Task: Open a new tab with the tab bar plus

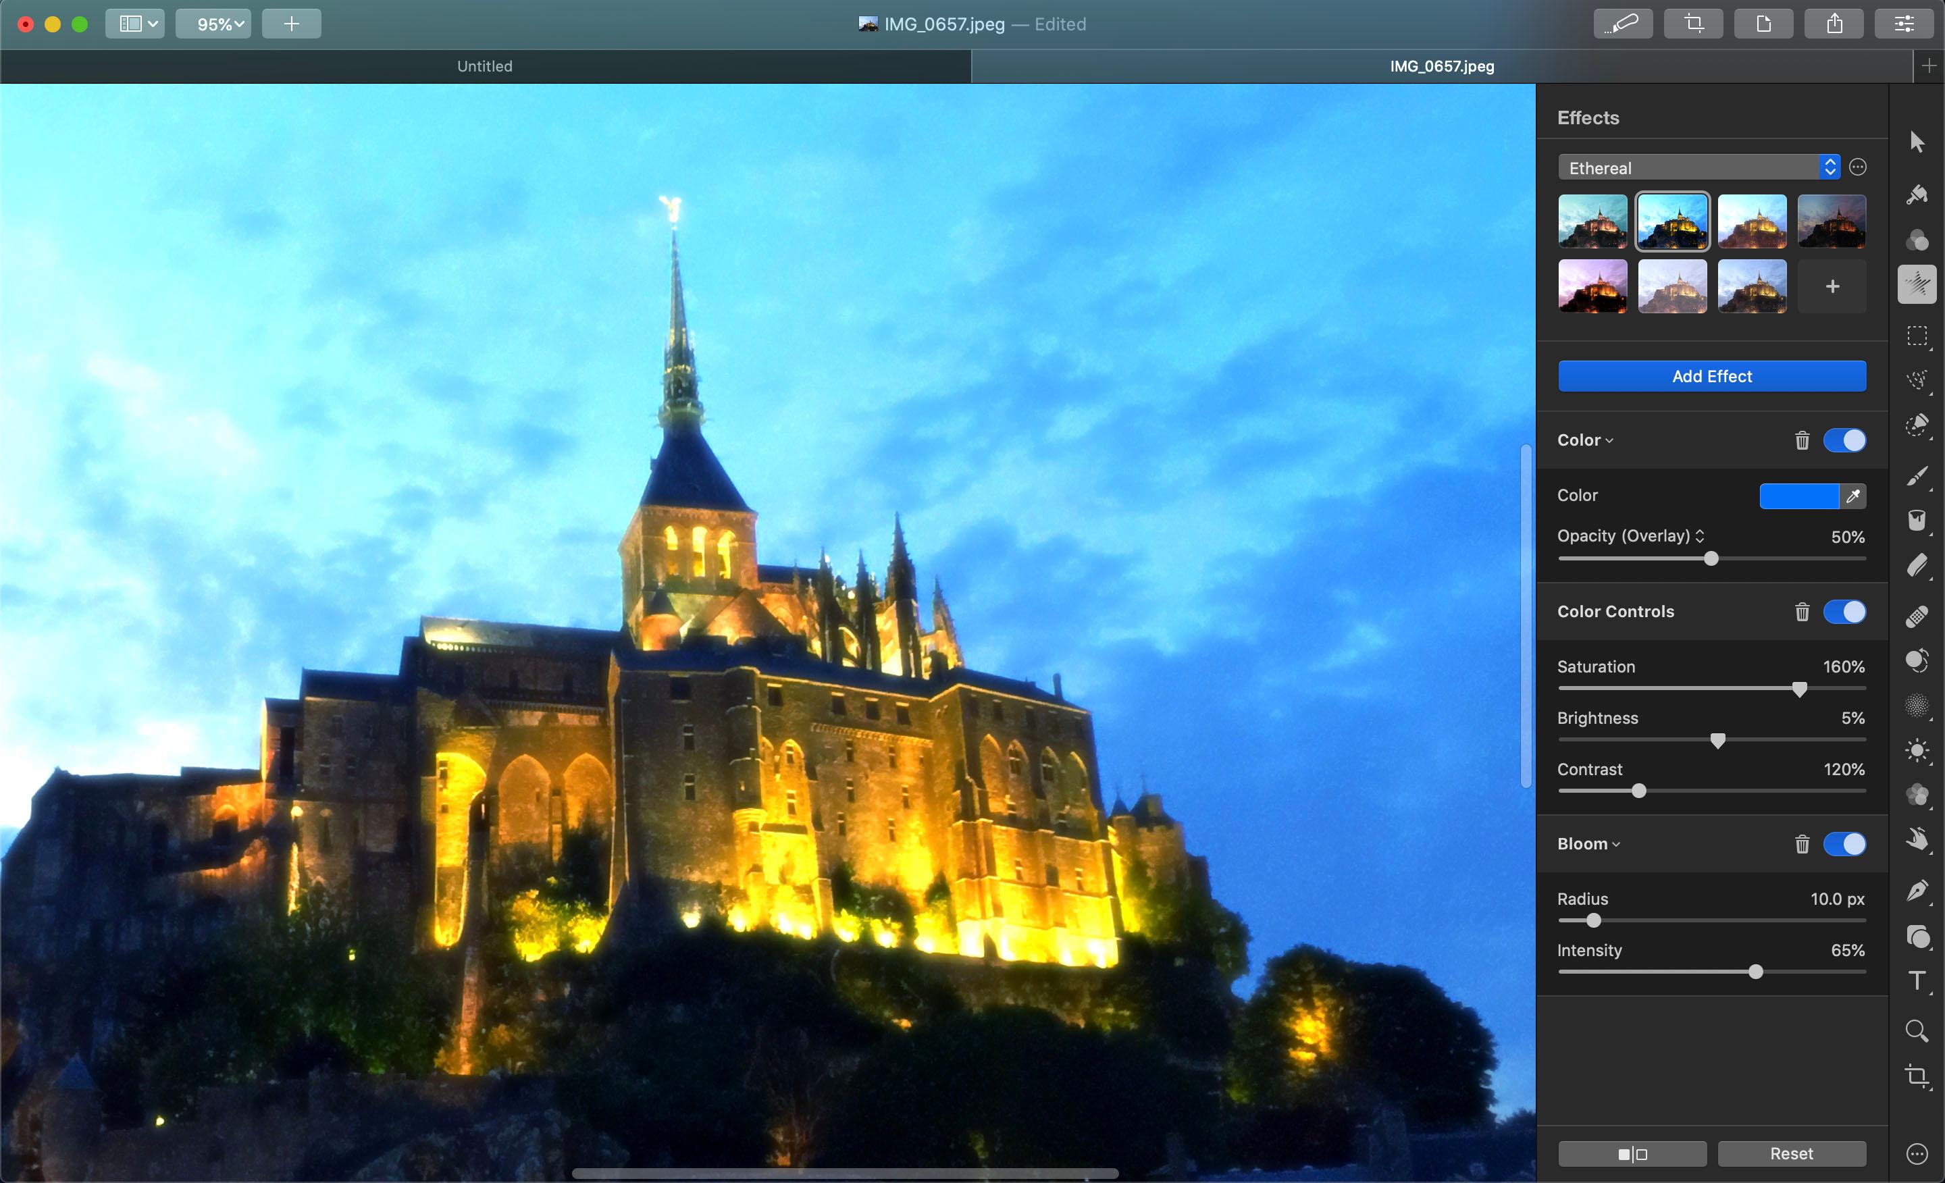Action: pyautogui.click(x=1928, y=66)
